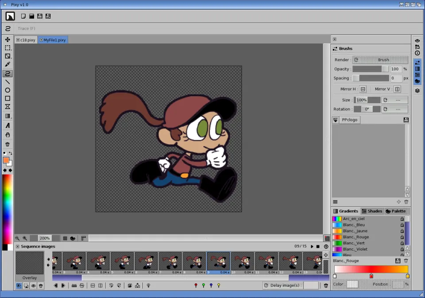
Task: Click the PPclogo brush set button
Action: [350, 120]
